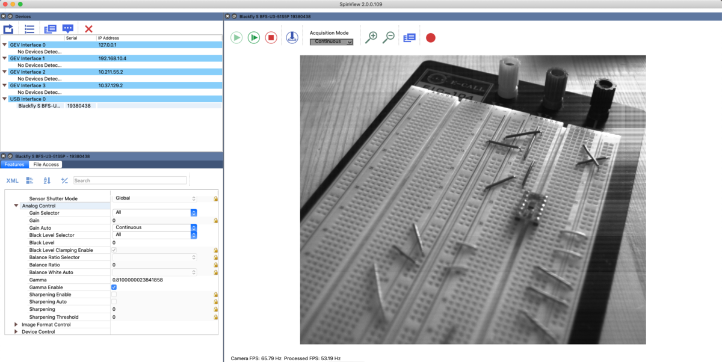
Task: Click the red X icon in Devices toolbar
Action: click(88, 29)
